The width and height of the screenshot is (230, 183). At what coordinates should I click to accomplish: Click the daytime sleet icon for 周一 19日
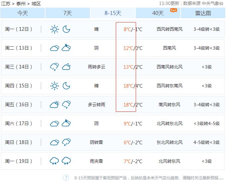coord(54,161)
